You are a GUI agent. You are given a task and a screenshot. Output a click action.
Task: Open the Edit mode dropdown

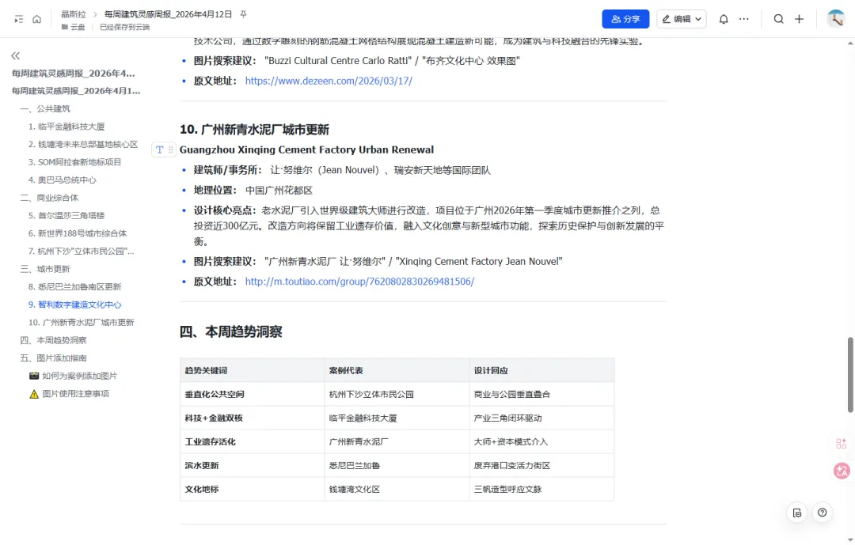click(x=682, y=19)
